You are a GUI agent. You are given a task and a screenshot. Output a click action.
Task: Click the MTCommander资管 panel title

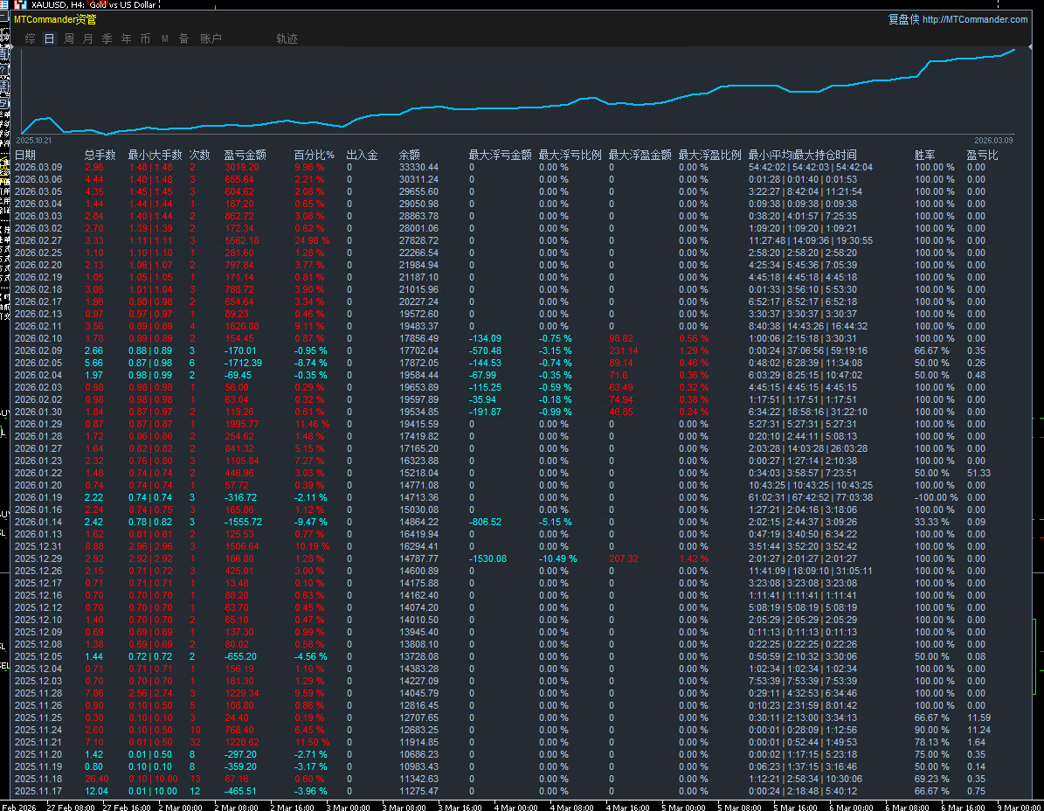click(55, 19)
